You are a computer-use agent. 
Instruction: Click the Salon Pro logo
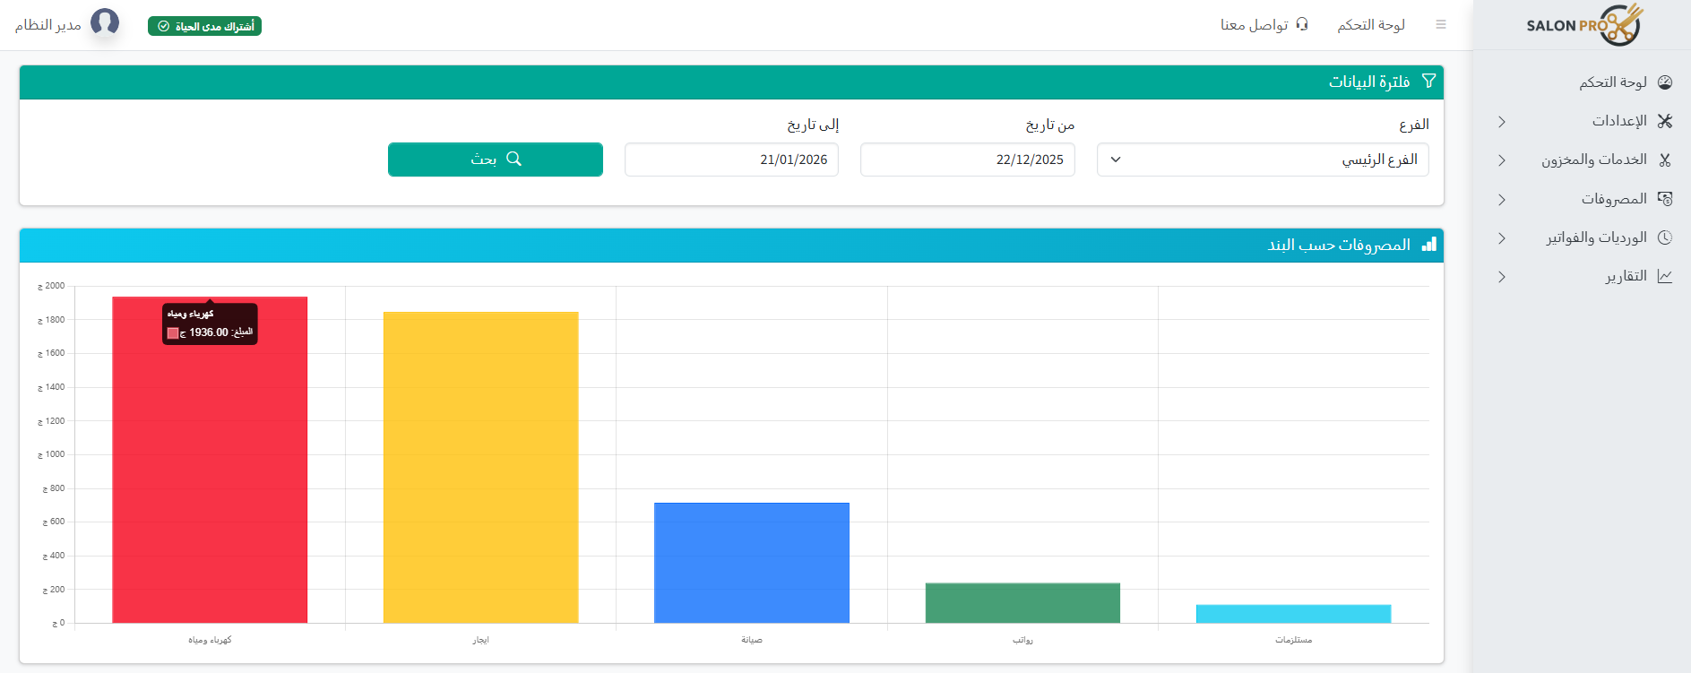[1584, 24]
